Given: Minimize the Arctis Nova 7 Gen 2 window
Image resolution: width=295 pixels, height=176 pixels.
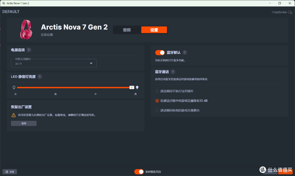Looking at the screenshot, I should click(x=270, y=3).
